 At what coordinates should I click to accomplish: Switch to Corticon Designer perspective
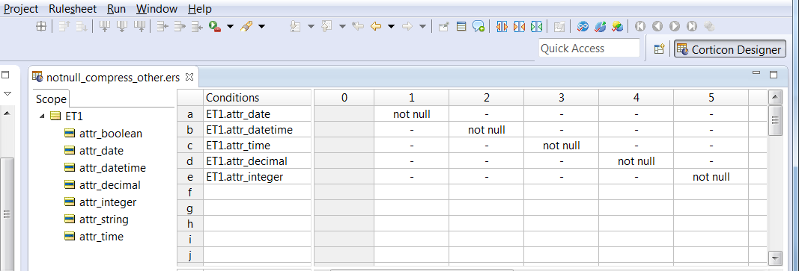coord(730,49)
